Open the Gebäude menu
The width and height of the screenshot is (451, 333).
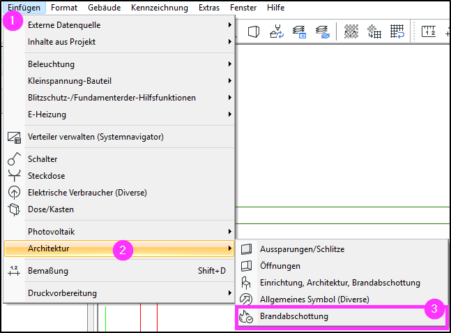click(x=104, y=8)
